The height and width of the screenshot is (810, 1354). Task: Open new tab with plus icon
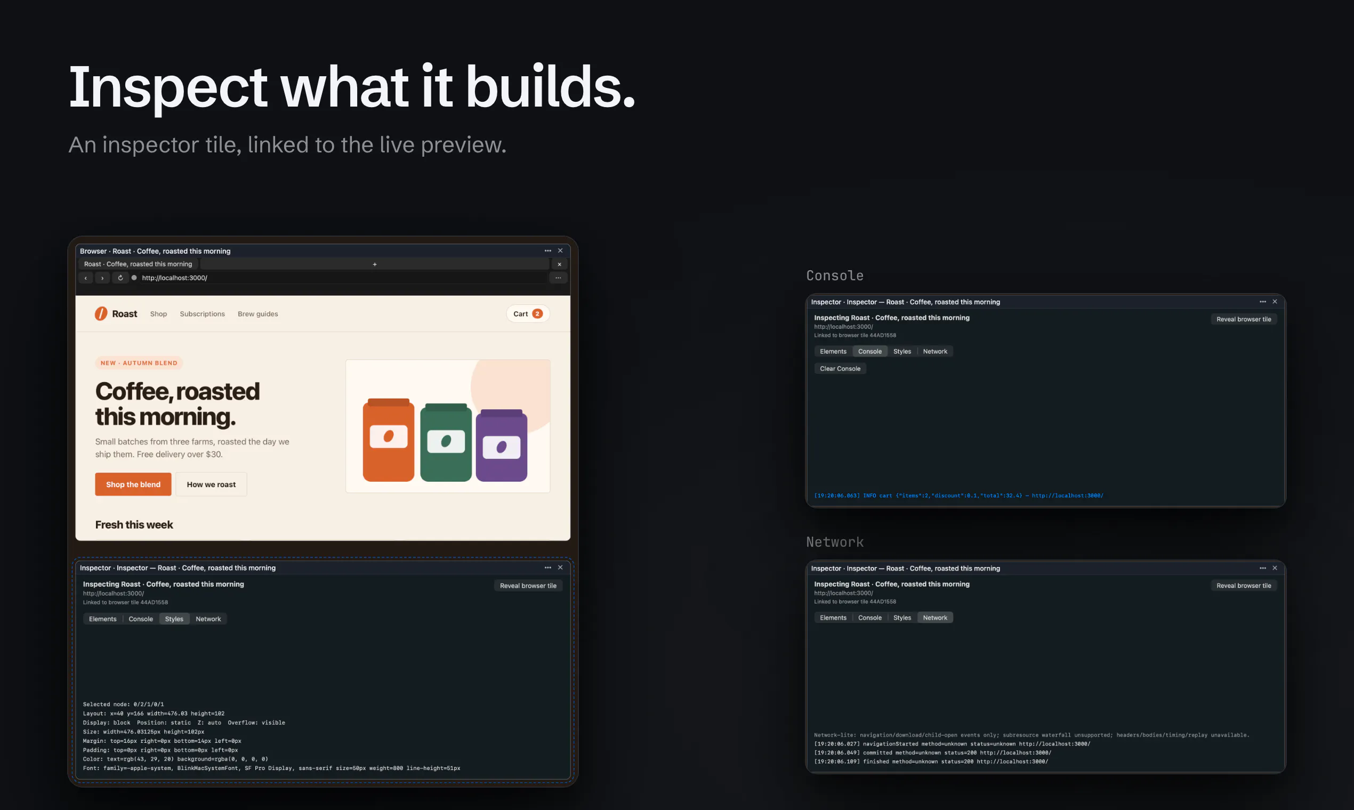pos(375,264)
